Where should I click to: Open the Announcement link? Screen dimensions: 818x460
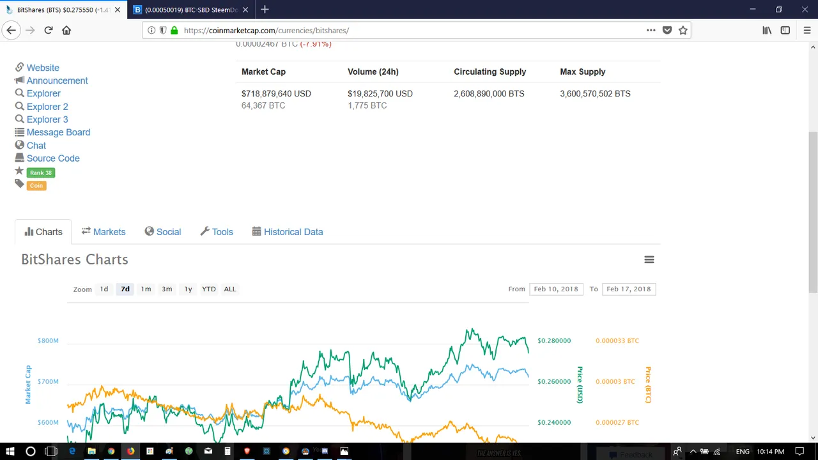point(57,80)
